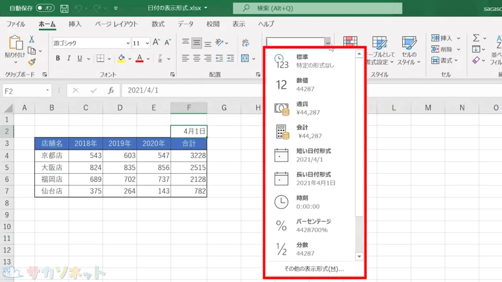502x282 pixels.
Task: Toggle Align Right
Action: [208, 58]
